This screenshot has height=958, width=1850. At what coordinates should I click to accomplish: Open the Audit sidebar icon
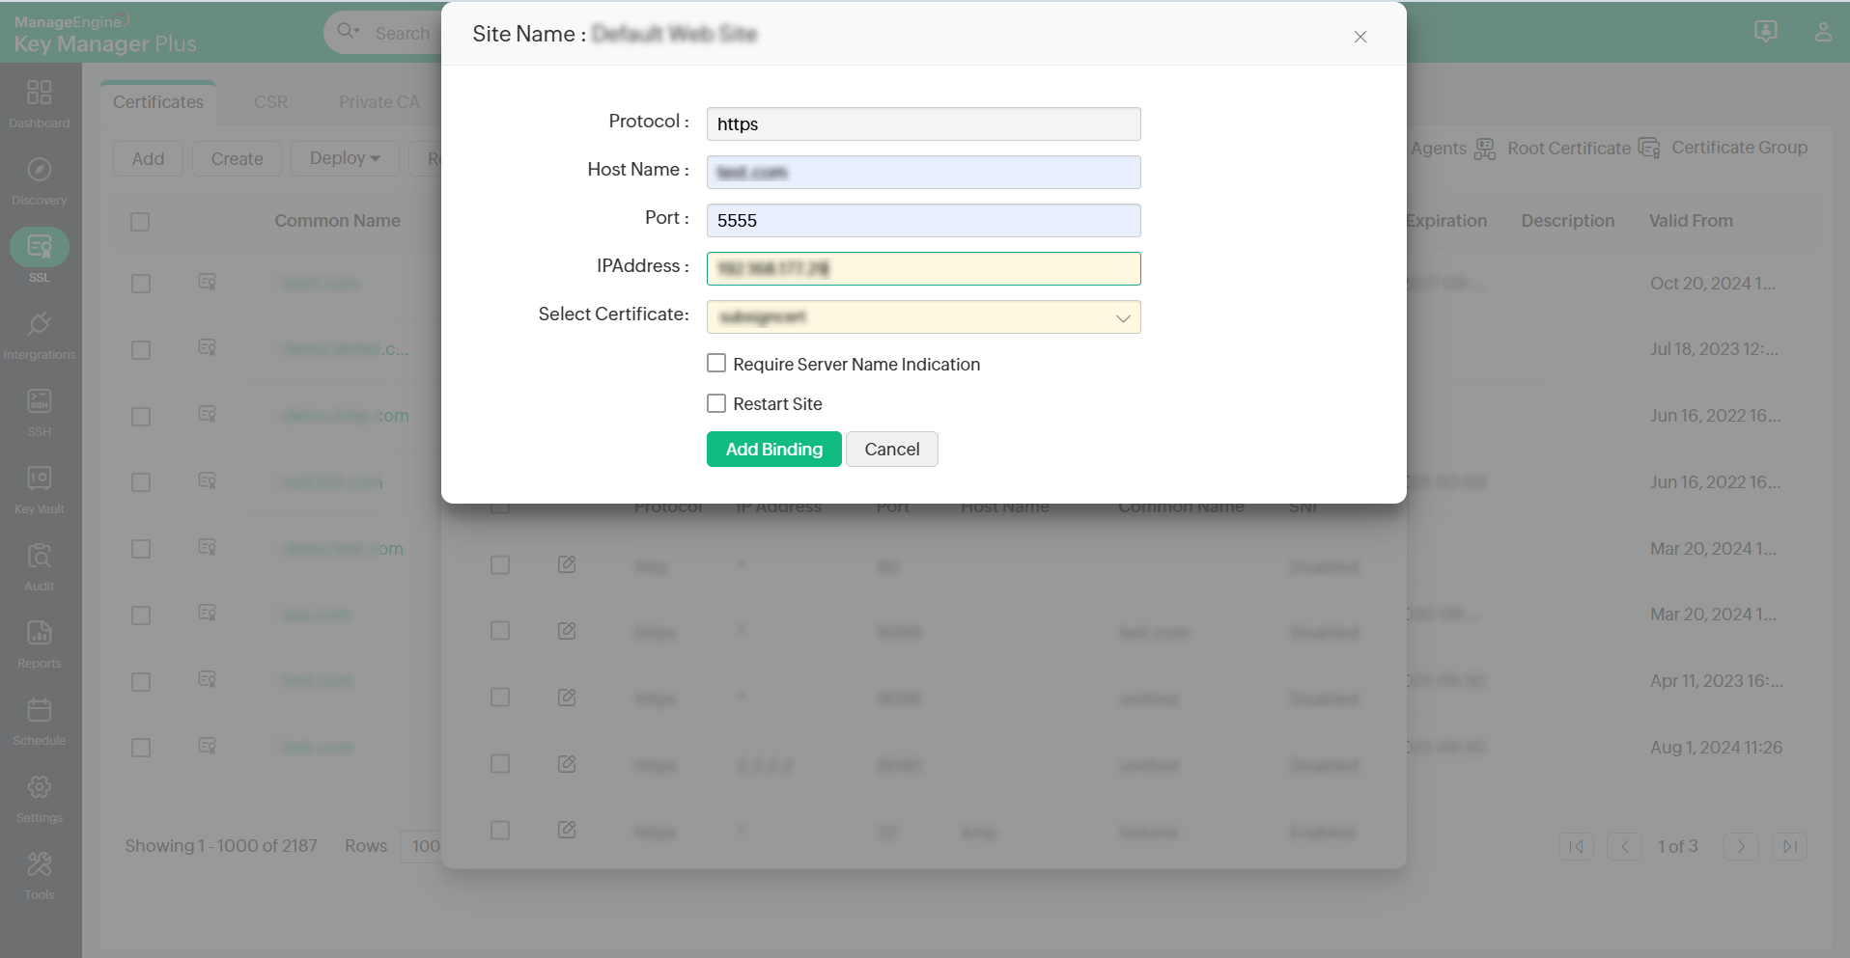click(x=40, y=564)
